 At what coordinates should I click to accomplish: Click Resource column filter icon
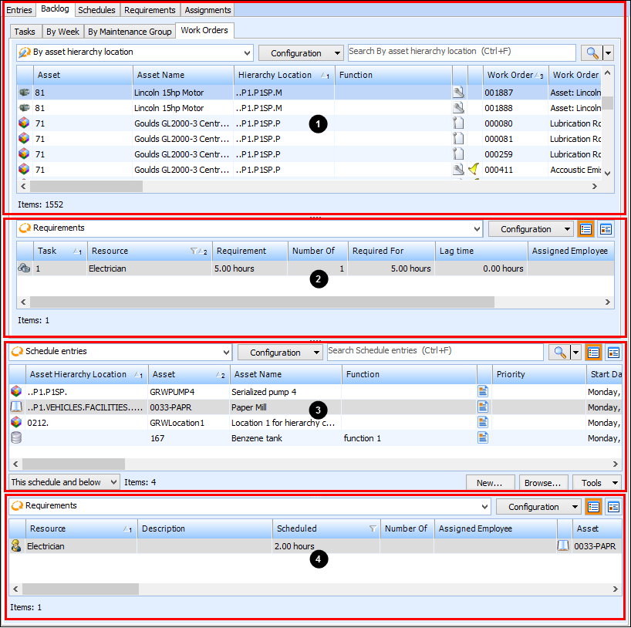tap(194, 252)
